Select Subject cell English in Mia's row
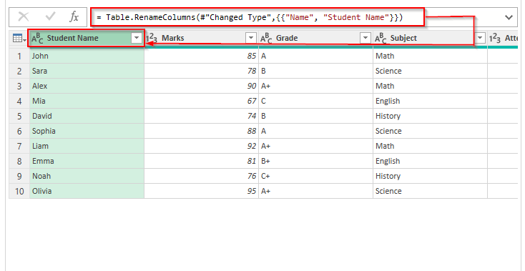 tap(431, 101)
